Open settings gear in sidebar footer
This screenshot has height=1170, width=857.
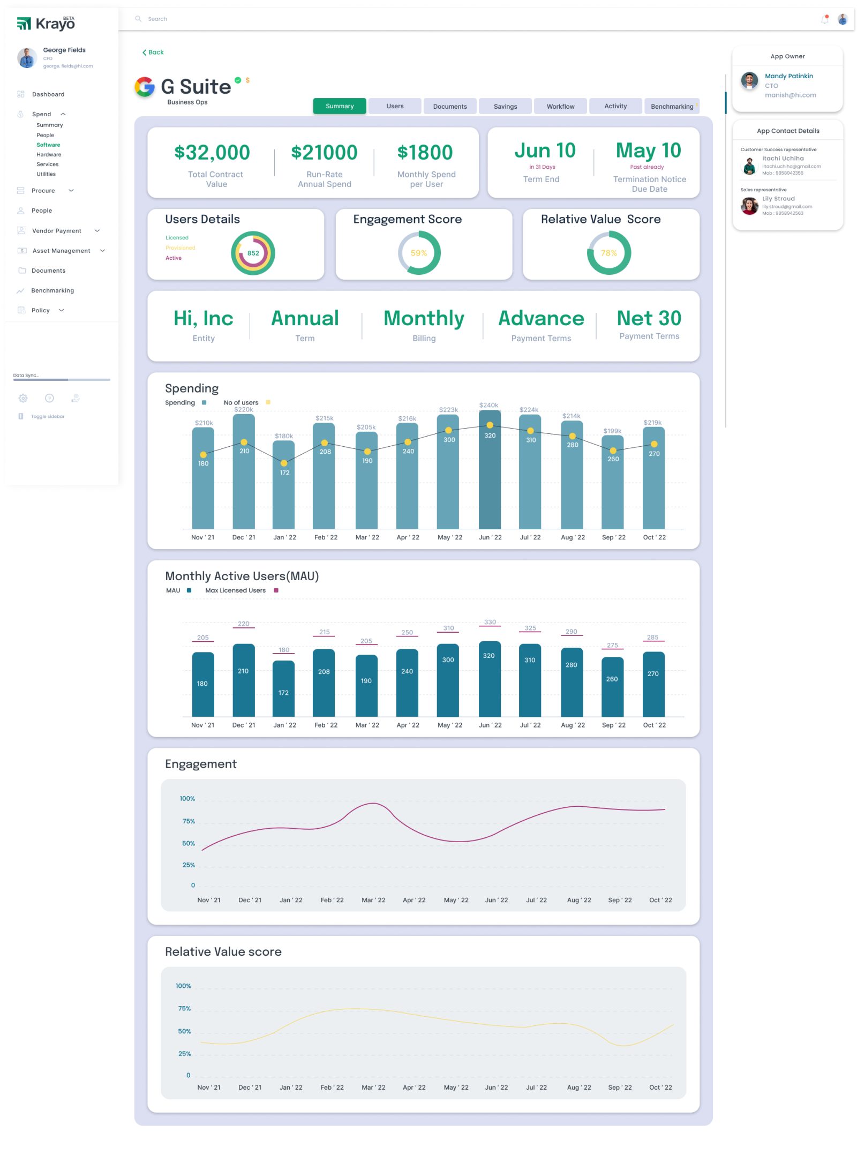point(23,398)
